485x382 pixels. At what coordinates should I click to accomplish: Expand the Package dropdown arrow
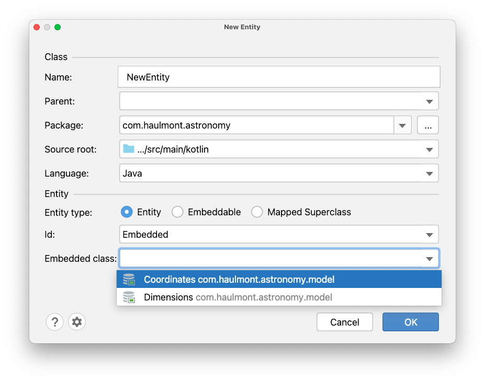coord(402,125)
